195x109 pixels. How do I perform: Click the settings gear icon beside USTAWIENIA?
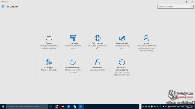click(x=3, y=7)
